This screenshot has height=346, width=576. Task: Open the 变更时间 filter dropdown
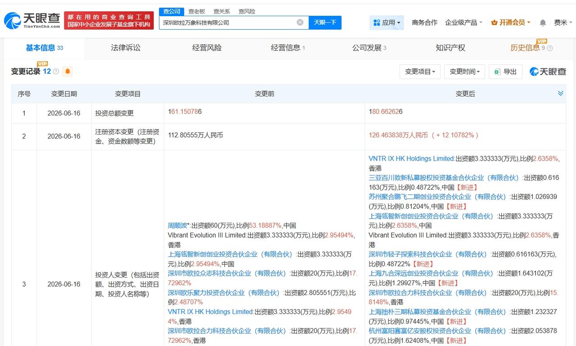point(464,72)
